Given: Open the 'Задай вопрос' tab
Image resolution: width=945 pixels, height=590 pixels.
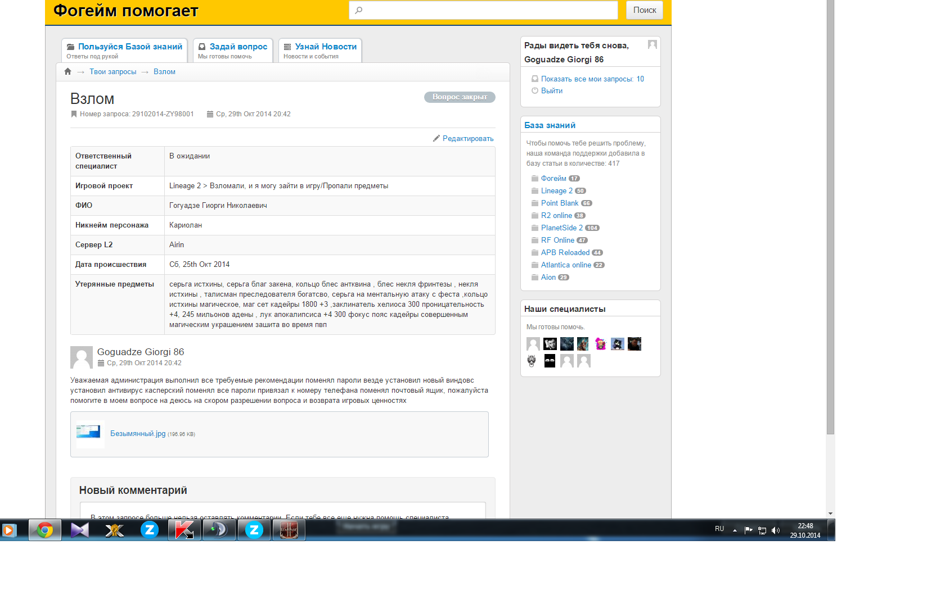Looking at the screenshot, I should coord(233,51).
